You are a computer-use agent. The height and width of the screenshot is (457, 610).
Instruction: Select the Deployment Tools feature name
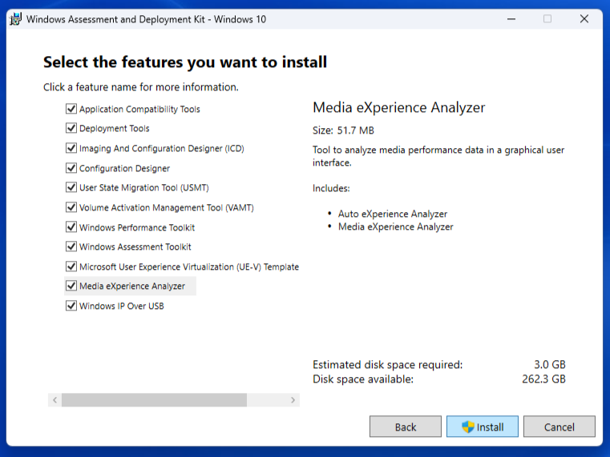(114, 128)
